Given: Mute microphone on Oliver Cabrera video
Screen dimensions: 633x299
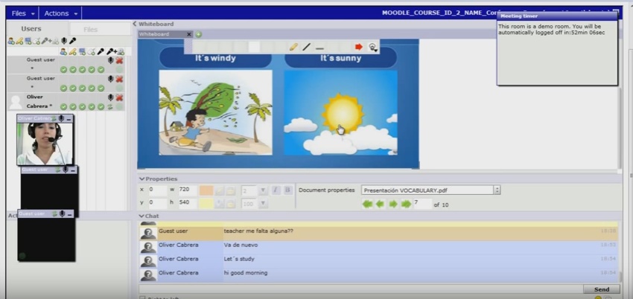Looking at the screenshot, I should pyautogui.click(x=60, y=118).
